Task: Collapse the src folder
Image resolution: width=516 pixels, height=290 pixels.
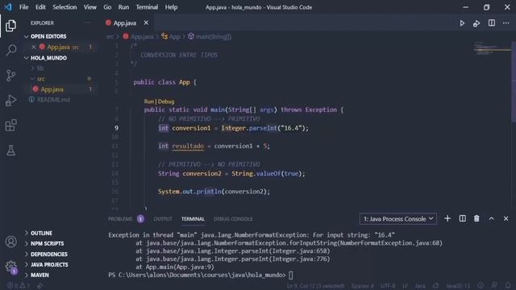Action: 38,79
